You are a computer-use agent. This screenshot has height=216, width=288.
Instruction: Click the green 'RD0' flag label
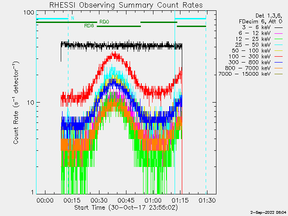click(104, 22)
